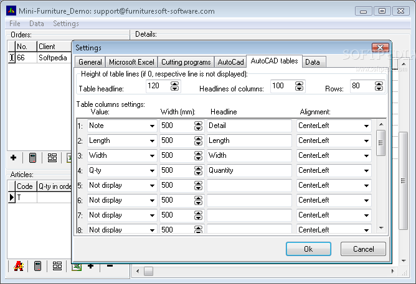This screenshot has height=284, width=416.
Task: Increase the width of column 7
Action: point(198,213)
